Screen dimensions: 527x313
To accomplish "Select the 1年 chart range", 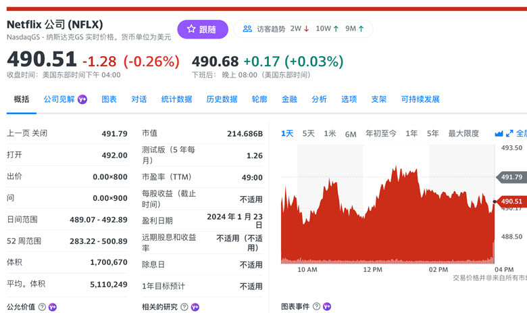I will [x=411, y=134].
